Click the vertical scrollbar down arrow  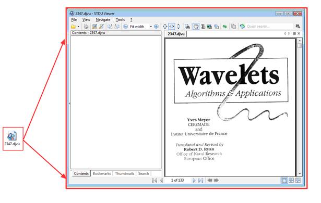pyautogui.click(x=300, y=174)
